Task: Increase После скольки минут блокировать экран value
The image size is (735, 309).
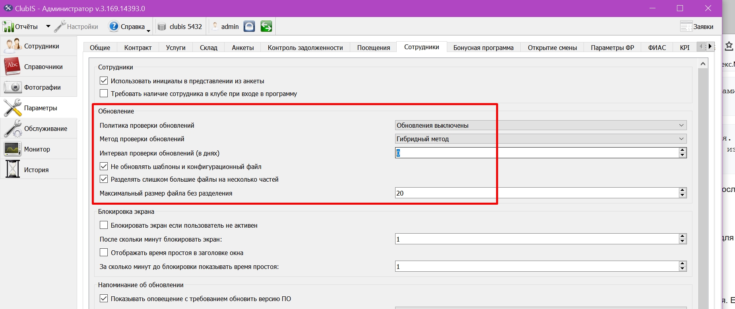Action: coord(683,237)
